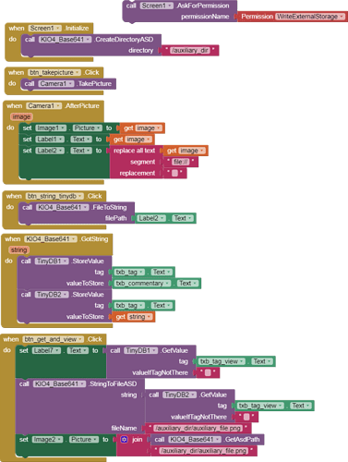Click the blue gear mutator icon on join block

click(124, 440)
